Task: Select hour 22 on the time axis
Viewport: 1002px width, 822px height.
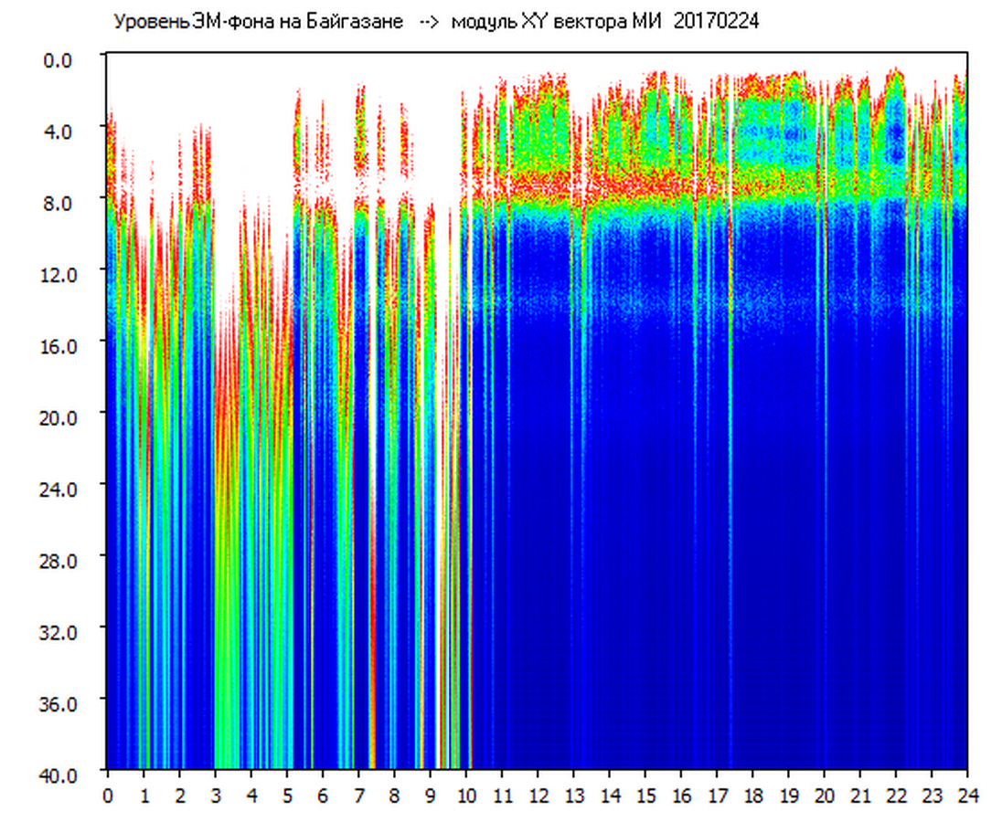Action: tap(896, 795)
